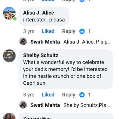Open Swati Mehta's avatar under Shelby's comment
The height and width of the screenshot is (119, 119).
pyautogui.click(x=23, y=105)
